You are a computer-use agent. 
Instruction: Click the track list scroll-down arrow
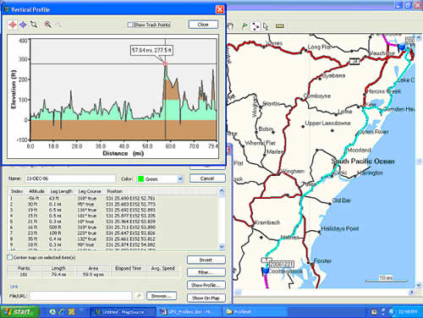222,247
